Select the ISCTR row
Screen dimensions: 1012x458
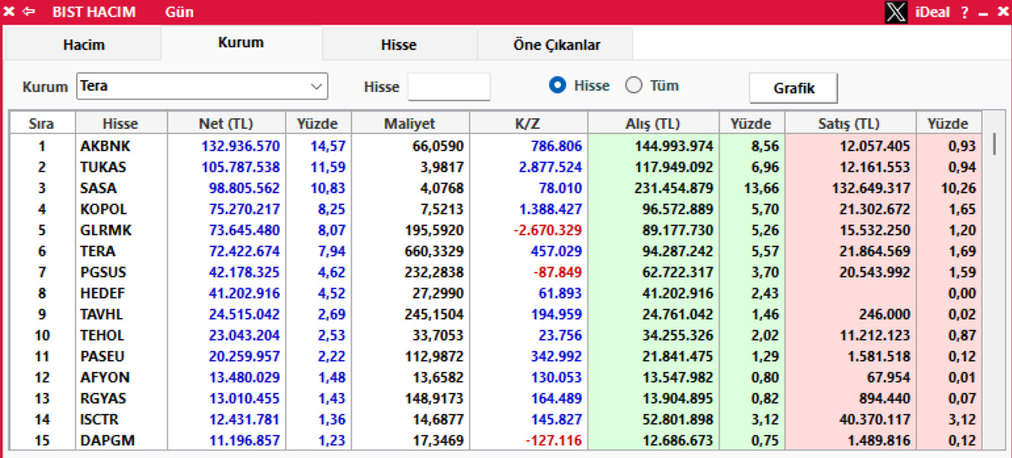pyautogui.click(x=496, y=419)
